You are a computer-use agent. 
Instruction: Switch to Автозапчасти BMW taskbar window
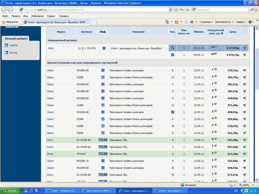[98, 191]
